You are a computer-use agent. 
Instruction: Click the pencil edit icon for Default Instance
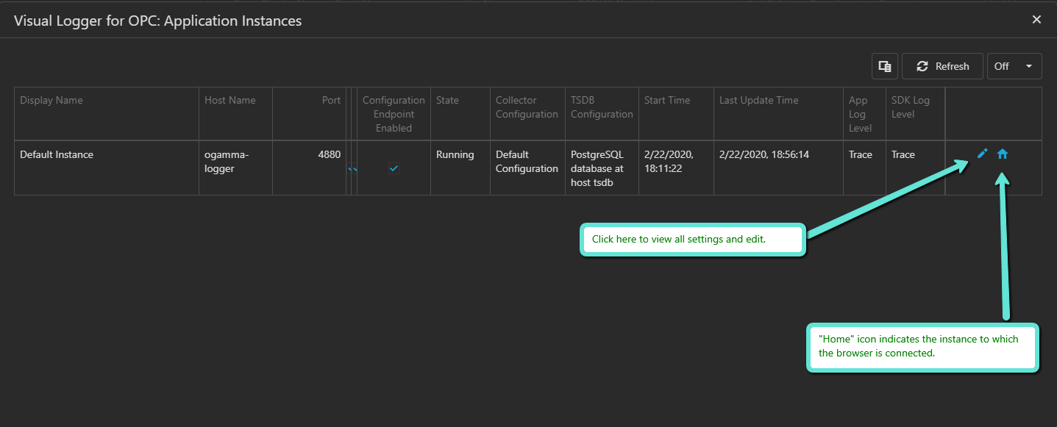tap(982, 154)
